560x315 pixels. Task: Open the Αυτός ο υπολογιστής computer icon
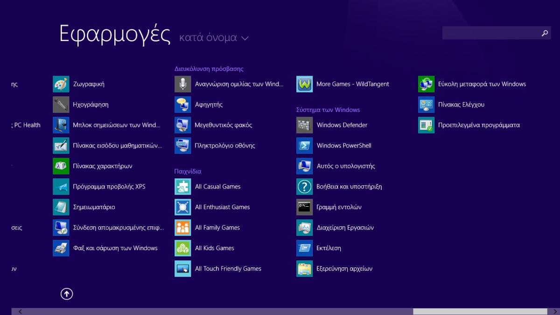305,166
